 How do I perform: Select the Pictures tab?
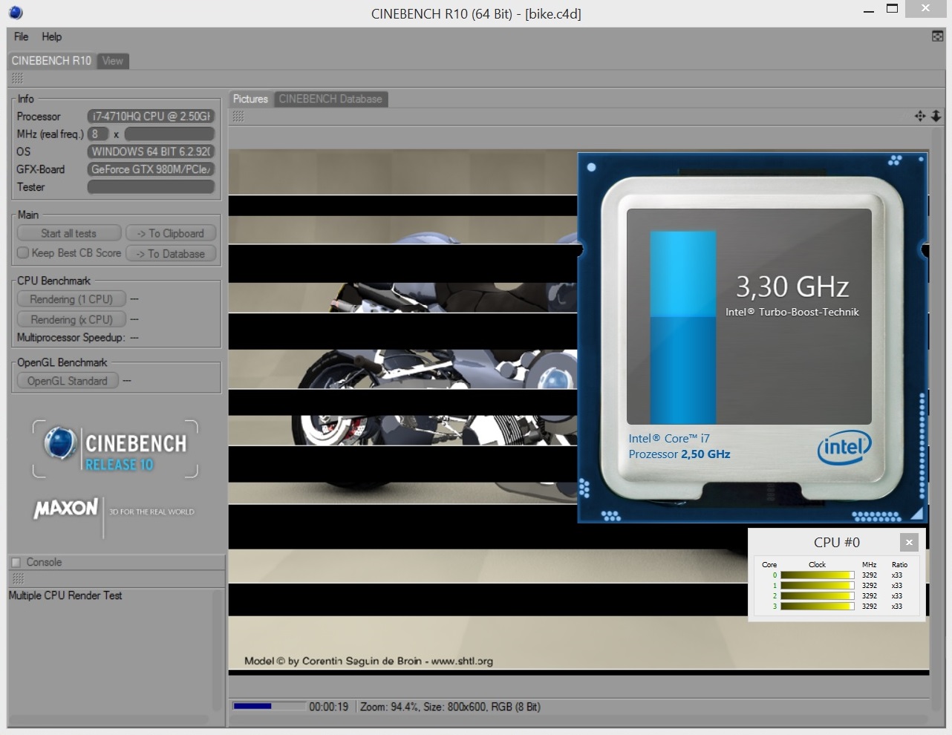[250, 99]
